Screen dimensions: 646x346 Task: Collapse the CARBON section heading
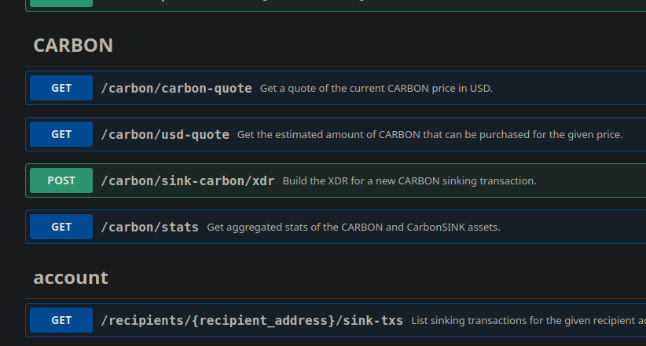(x=73, y=46)
